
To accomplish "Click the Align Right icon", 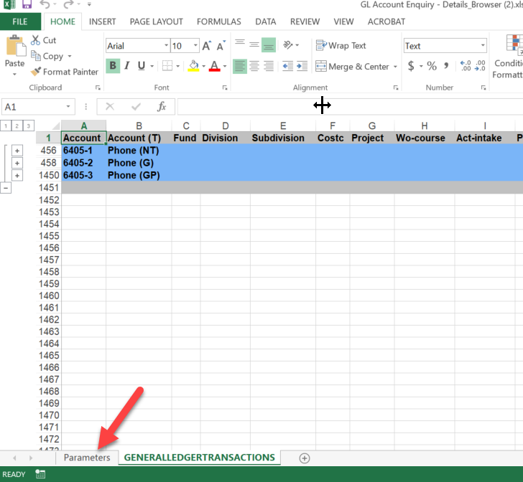I will [x=269, y=66].
